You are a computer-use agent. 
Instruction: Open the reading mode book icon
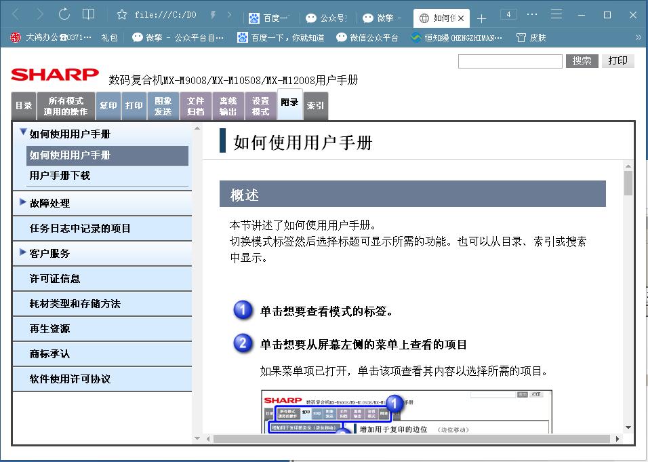pos(88,14)
